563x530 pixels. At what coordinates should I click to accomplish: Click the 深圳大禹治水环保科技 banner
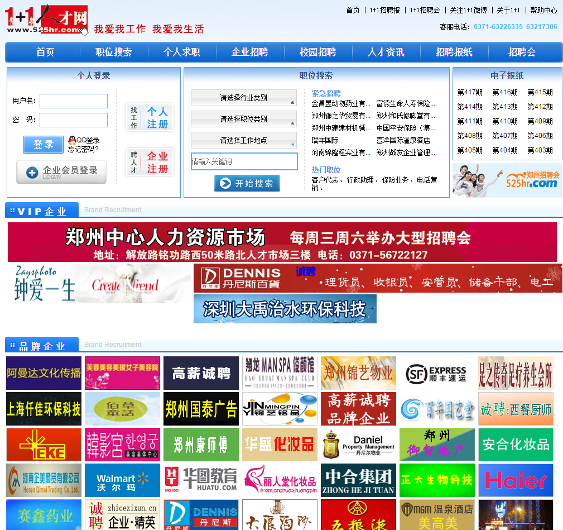285,309
